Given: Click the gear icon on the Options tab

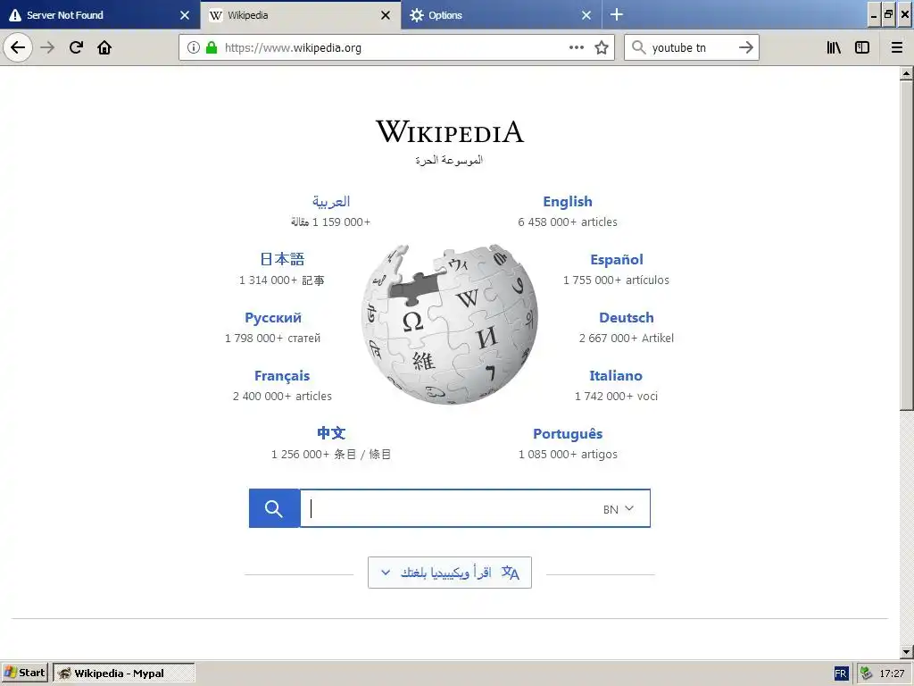Looking at the screenshot, I should 416,15.
